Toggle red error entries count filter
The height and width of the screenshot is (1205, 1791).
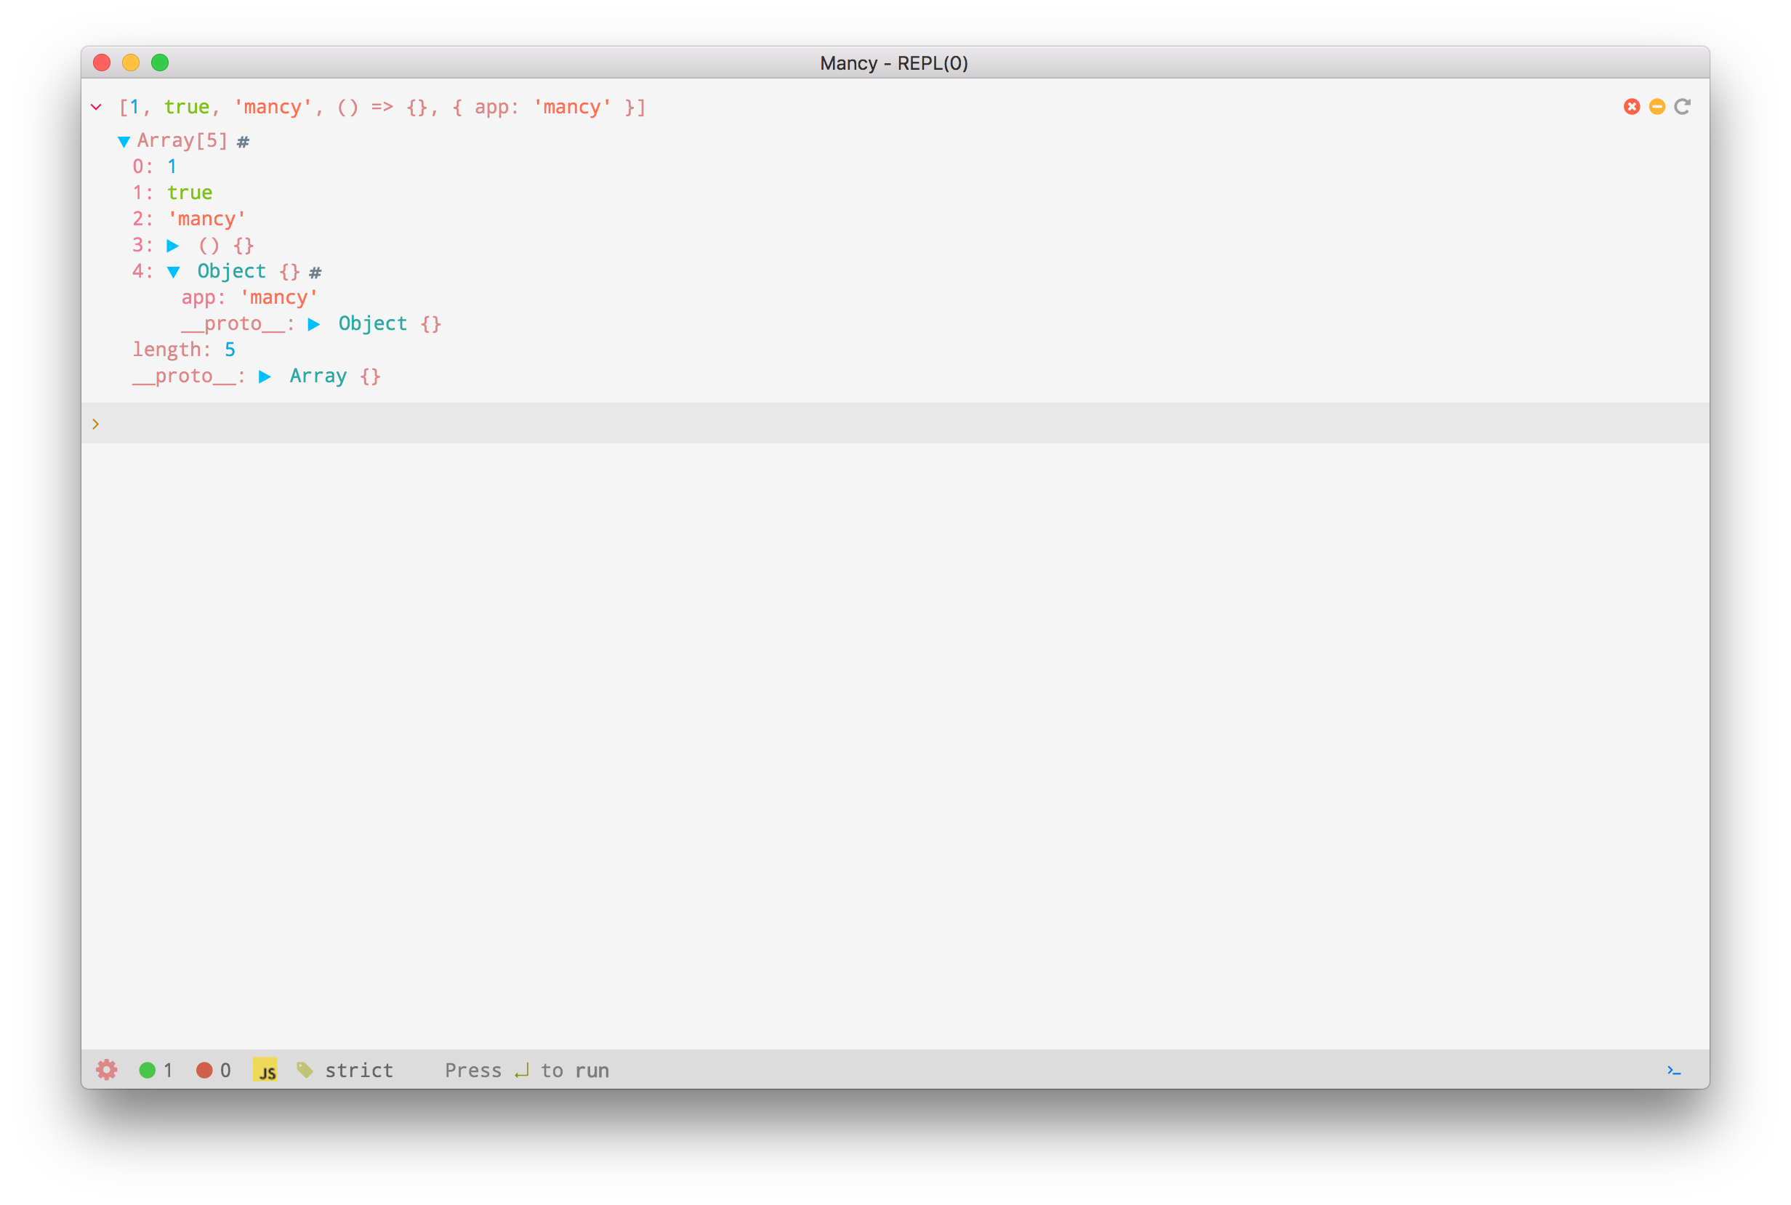pos(214,1070)
